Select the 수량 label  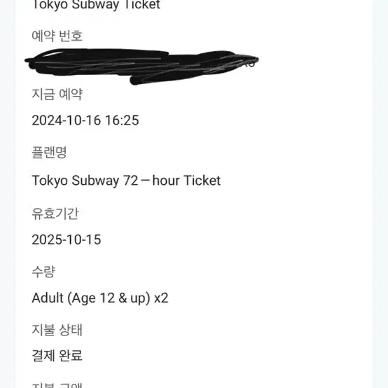[43, 272]
